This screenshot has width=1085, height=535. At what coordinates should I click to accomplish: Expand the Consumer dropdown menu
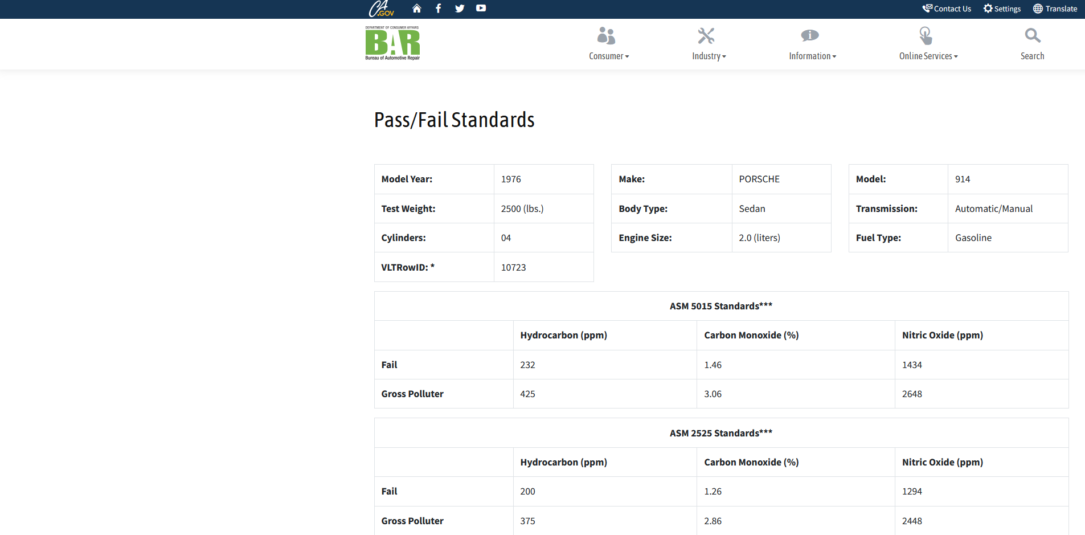click(609, 56)
